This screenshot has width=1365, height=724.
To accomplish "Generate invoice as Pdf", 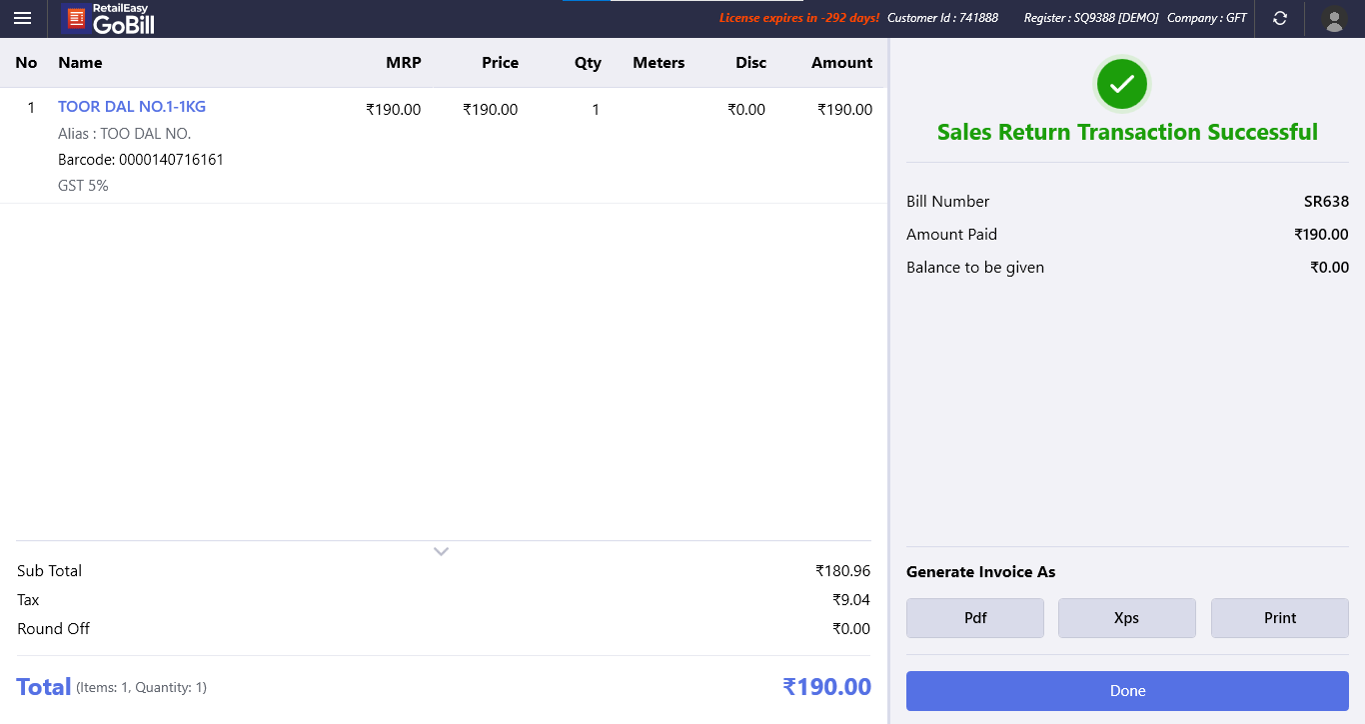I will pyautogui.click(x=975, y=618).
